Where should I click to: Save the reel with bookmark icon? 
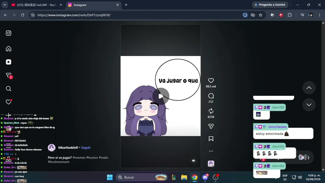coord(211,139)
